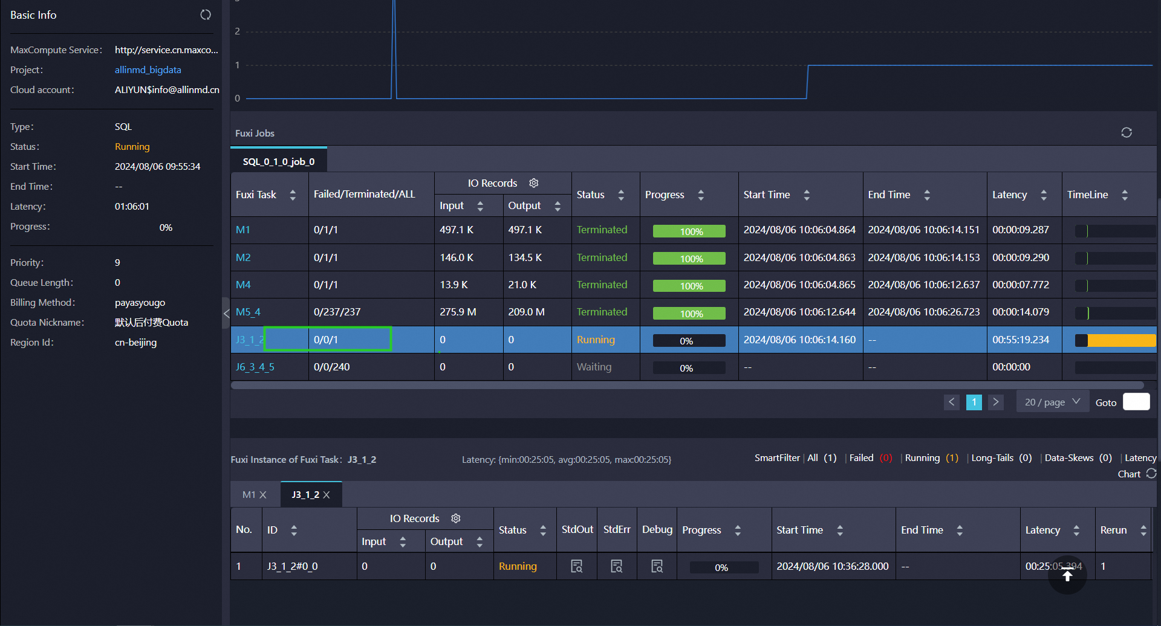1161x626 pixels.
Task: Open IO Records settings gear in Fuxi Jobs
Action: 533,183
